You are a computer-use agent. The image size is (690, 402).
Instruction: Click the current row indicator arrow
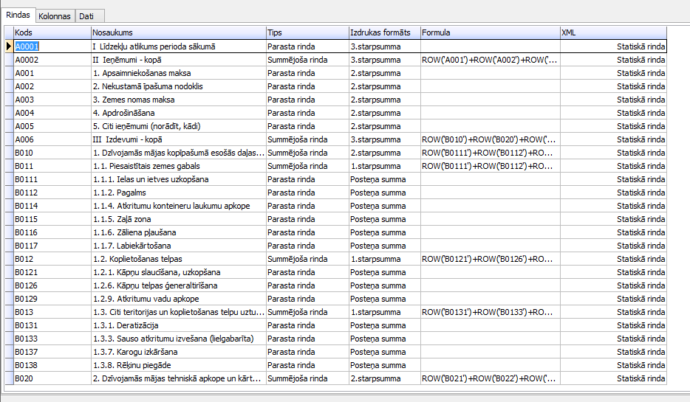click(x=8, y=46)
